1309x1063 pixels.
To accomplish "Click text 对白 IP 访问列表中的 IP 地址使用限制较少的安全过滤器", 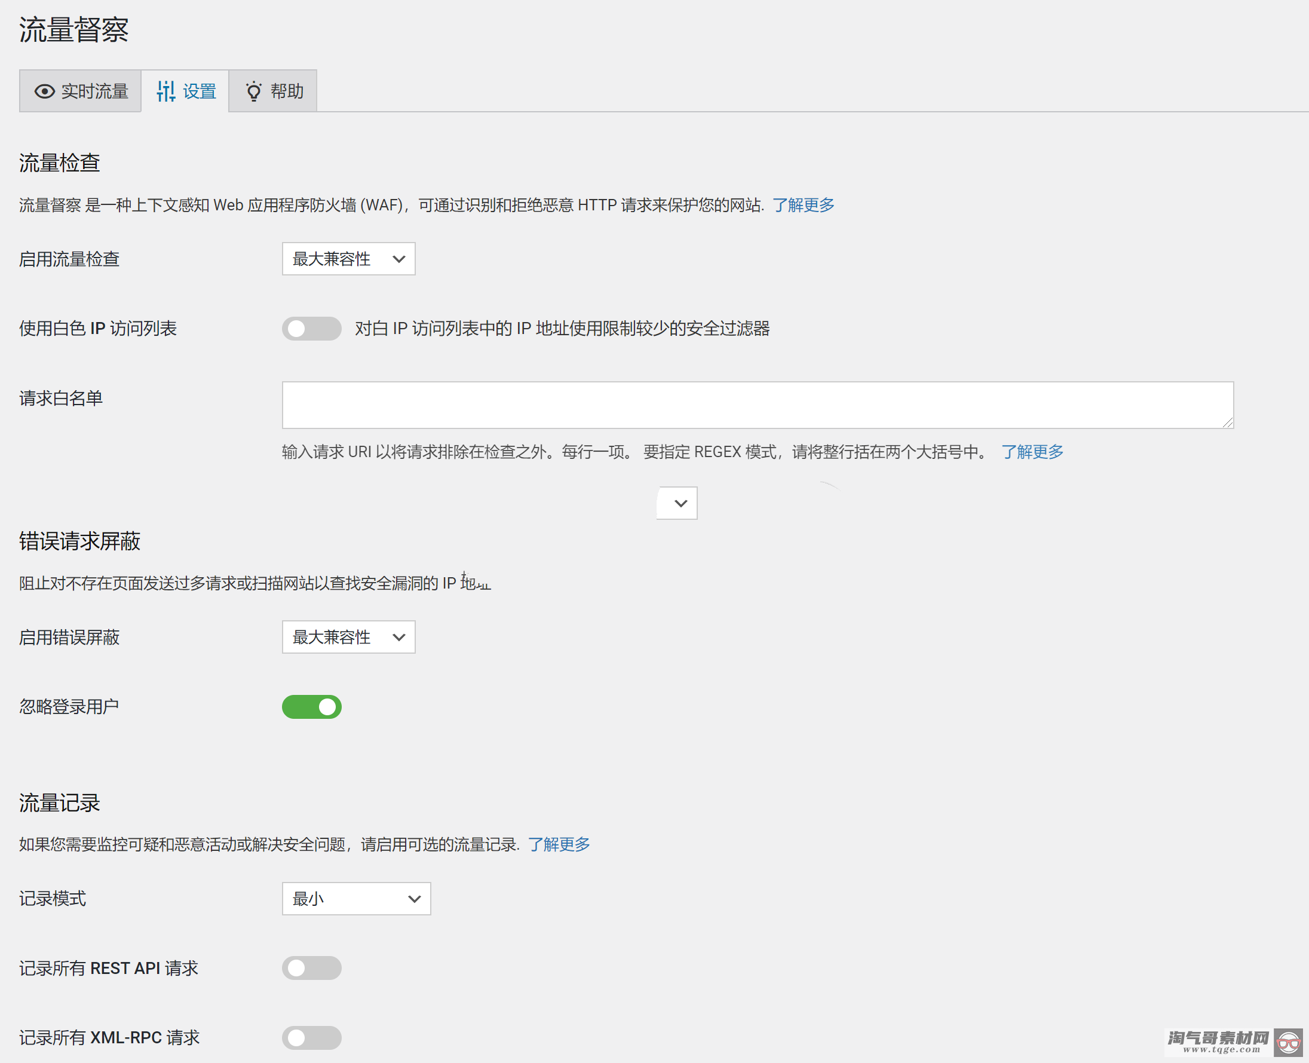I will pos(562,329).
